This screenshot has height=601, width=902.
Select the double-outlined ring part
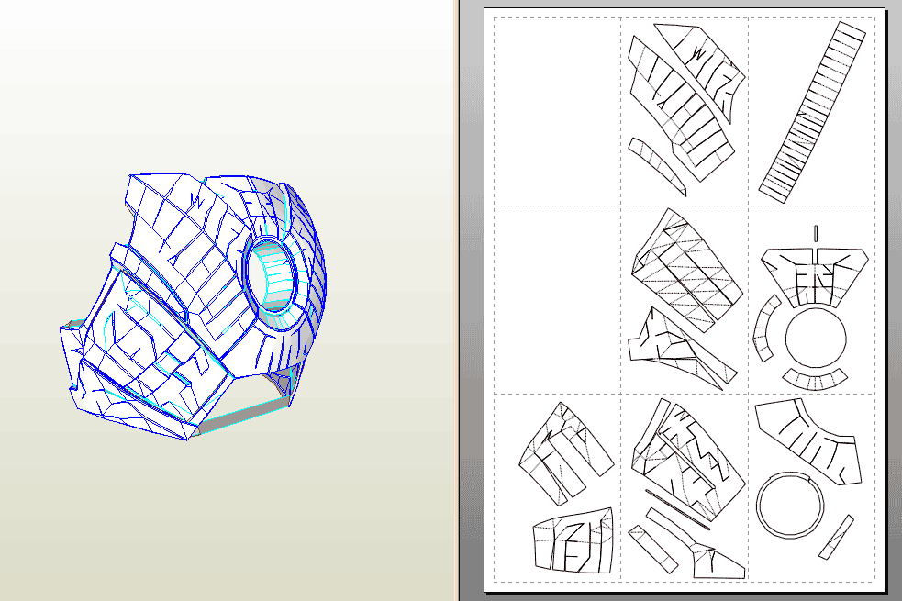click(790, 506)
